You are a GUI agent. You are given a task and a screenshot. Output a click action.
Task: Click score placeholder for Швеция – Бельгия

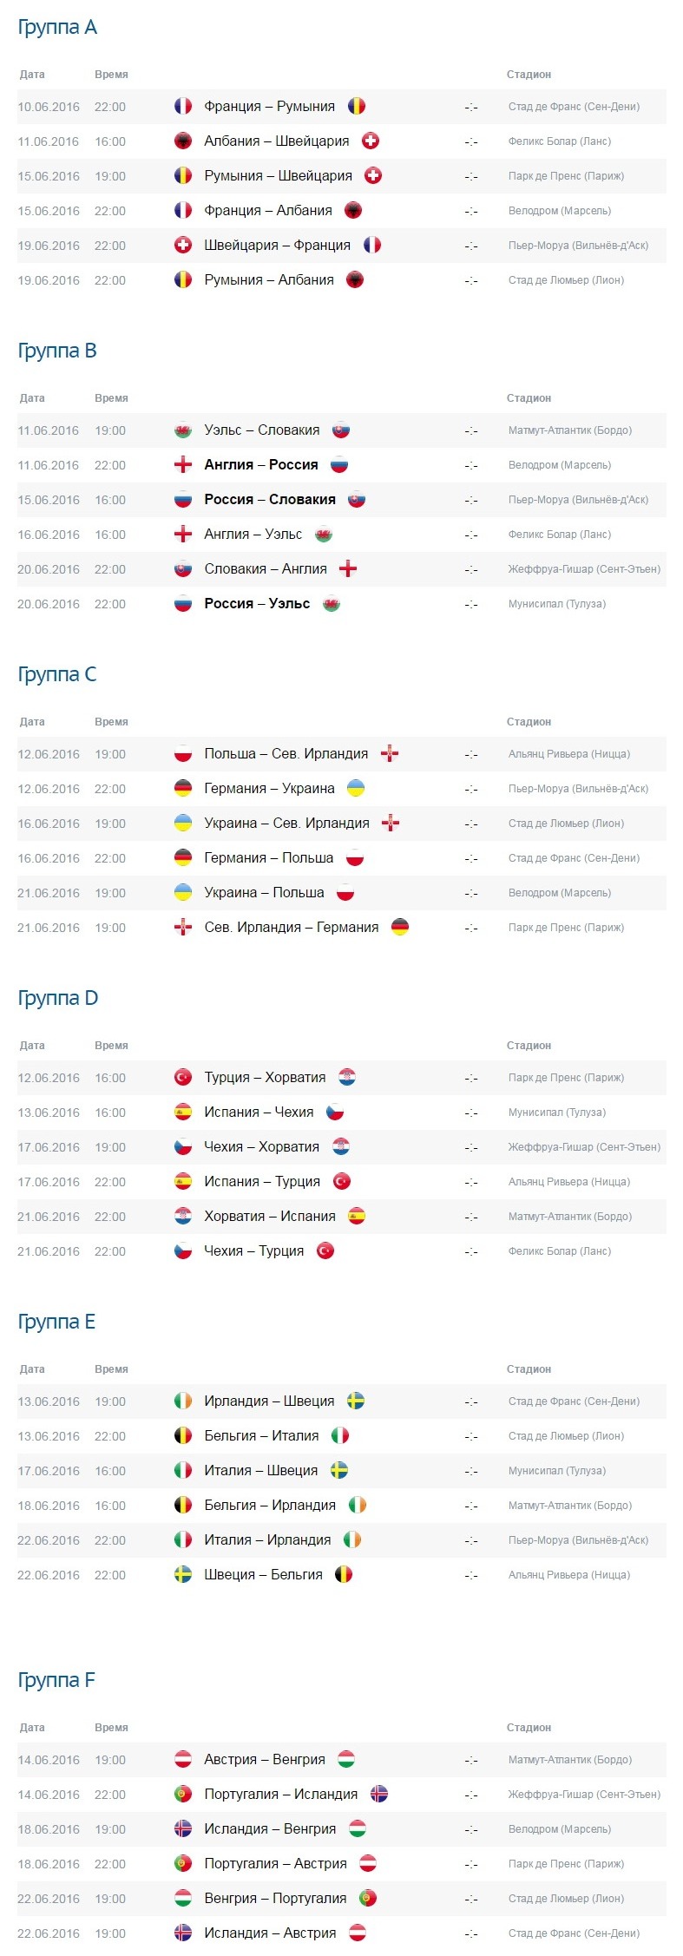(x=471, y=1575)
